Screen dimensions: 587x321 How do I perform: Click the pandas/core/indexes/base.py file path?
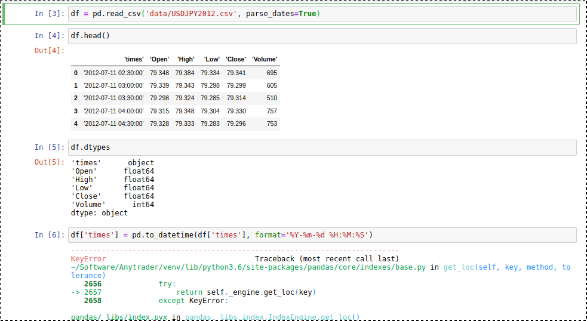coord(248,267)
